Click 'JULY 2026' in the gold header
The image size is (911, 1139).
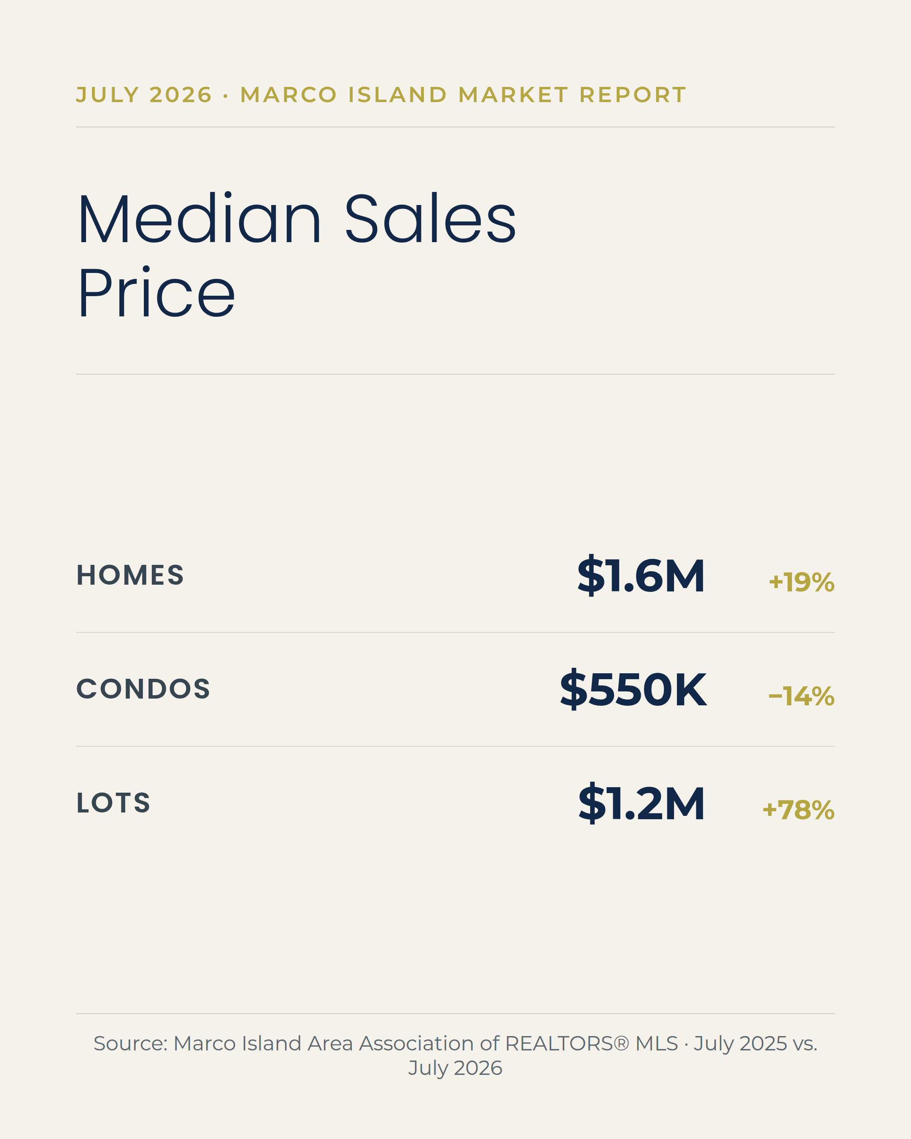[x=144, y=95]
